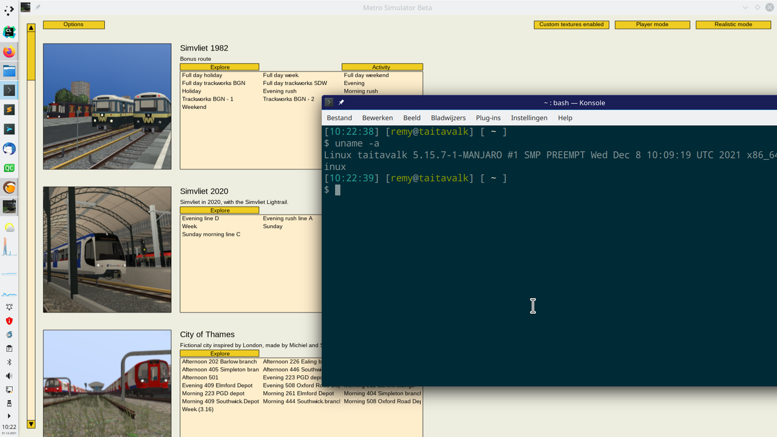This screenshot has width=777, height=437.
Task: Click the pin icon in Metro Simulator title bar
Action: click(38, 7)
